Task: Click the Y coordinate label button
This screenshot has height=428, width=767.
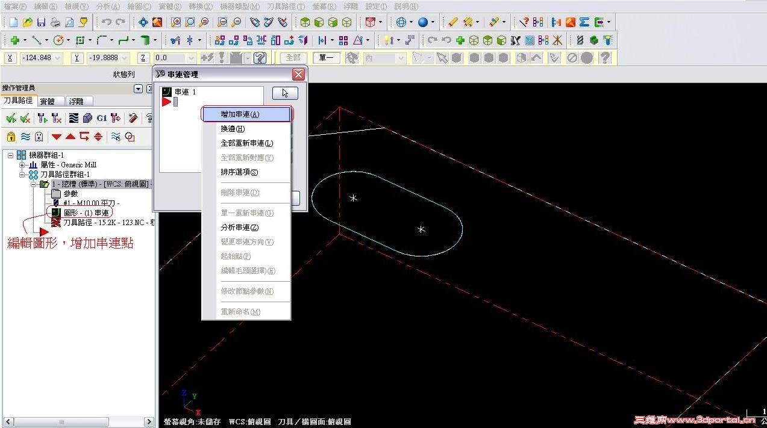Action: coord(77,58)
